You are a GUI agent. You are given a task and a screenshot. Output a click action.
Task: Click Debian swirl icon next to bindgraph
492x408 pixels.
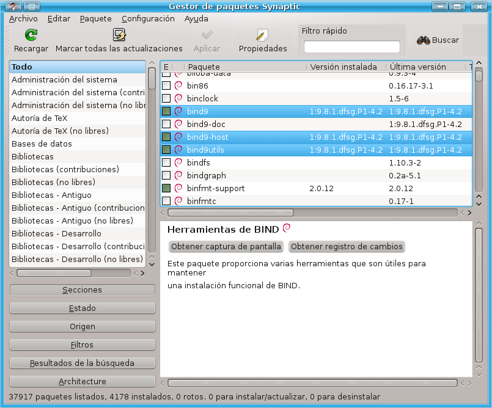coord(178,175)
